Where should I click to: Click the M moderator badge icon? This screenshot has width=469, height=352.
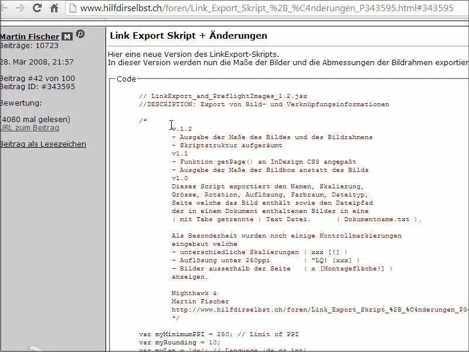67,36
